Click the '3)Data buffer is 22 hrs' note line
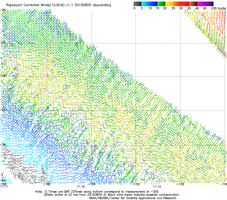Viewport: 227px width, 200px height. click(x=111, y=195)
